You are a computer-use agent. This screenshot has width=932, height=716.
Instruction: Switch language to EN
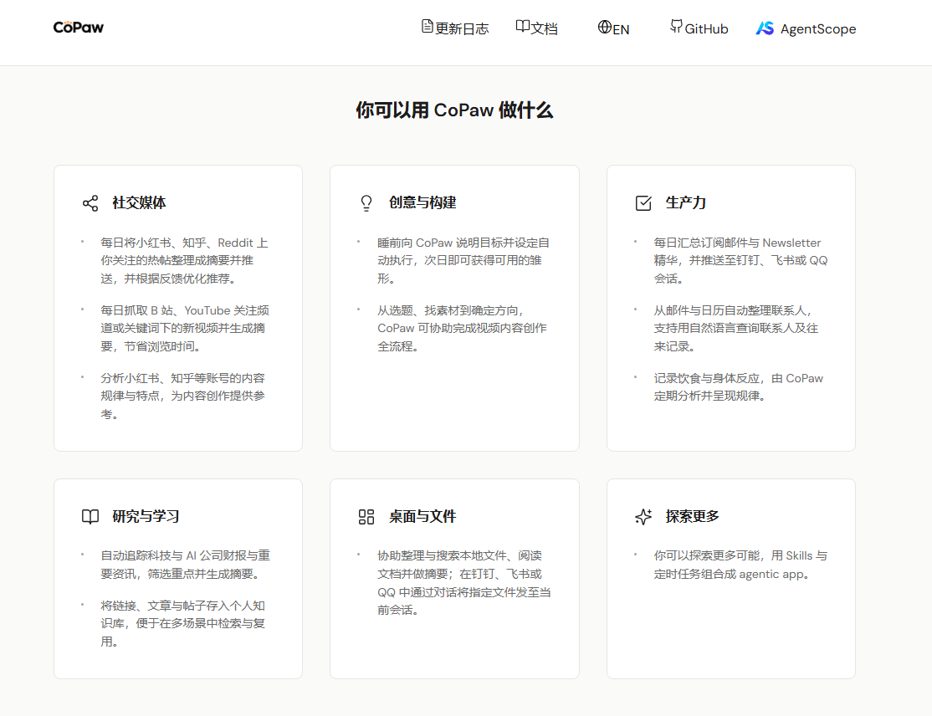tap(621, 30)
